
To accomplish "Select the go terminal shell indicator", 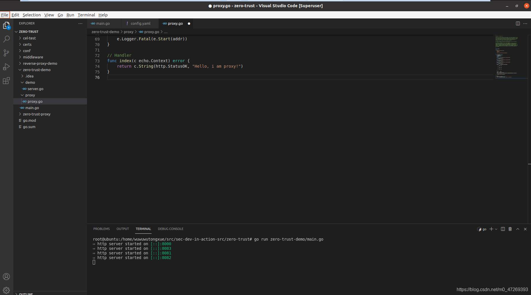I will tap(482, 229).
